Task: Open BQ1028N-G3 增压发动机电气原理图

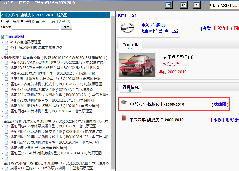Action: [x=60, y=137]
